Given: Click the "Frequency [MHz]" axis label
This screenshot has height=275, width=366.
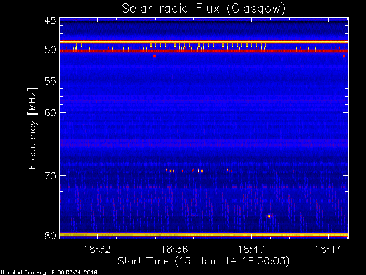Looking at the screenshot, I should point(33,128).
